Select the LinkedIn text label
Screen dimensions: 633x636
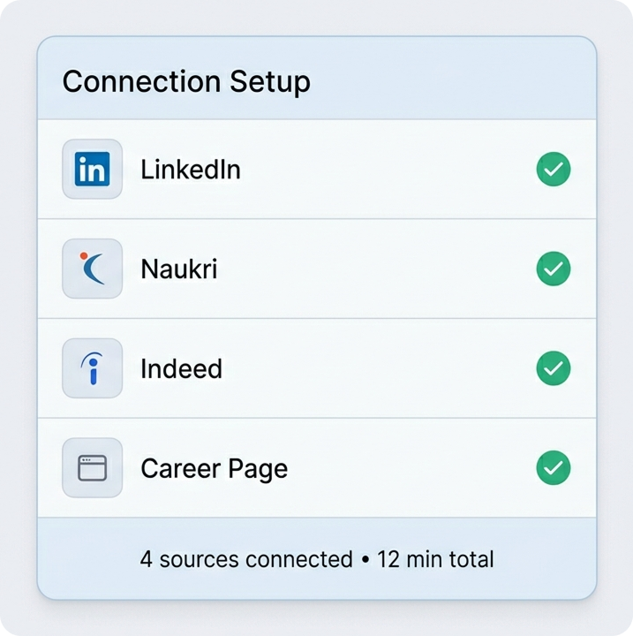(191, 169)
